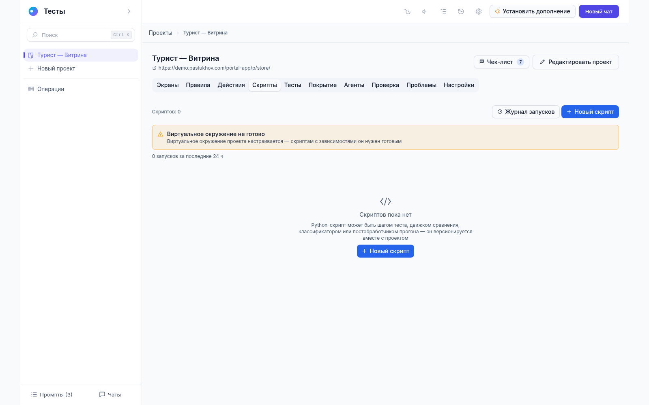This screenshot has height=405, width=649.
Task: Switch to the Правила tab
Action: [x=198, y=85]
